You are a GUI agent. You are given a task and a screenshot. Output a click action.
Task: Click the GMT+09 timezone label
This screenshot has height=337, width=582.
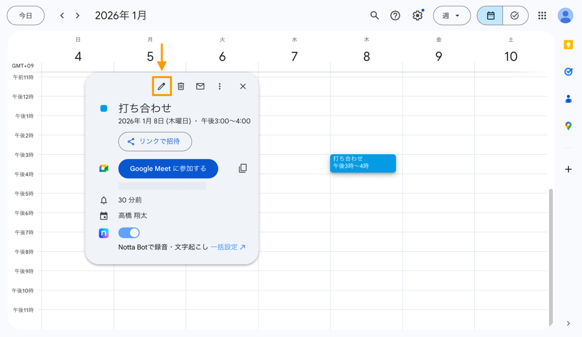(23, 66)
